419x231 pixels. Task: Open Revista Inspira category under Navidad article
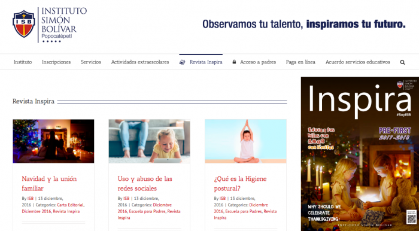[x=66, y=211]
